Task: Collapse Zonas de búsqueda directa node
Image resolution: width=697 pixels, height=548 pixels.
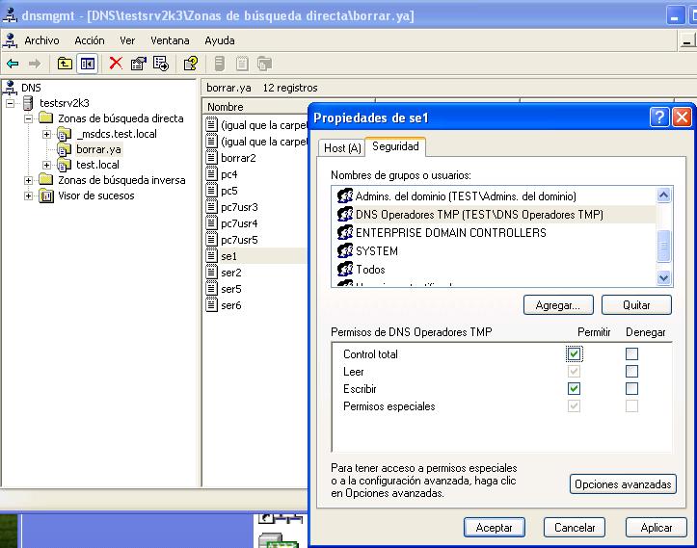Action: [x=29, y=118]
